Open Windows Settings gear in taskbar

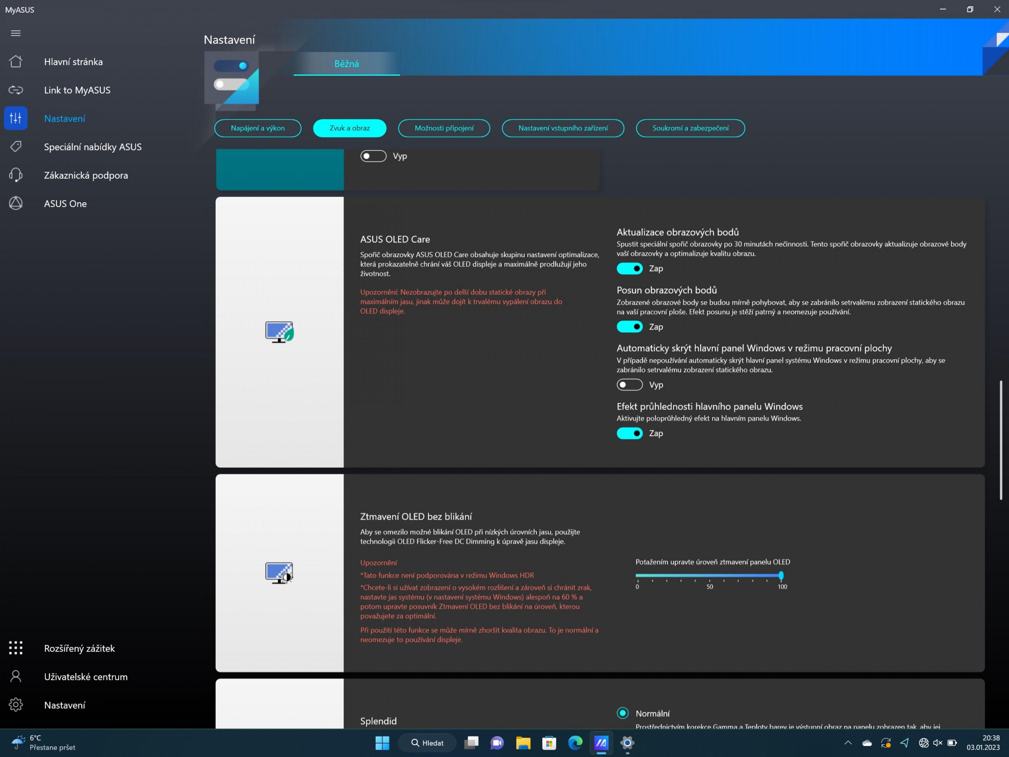627,743
